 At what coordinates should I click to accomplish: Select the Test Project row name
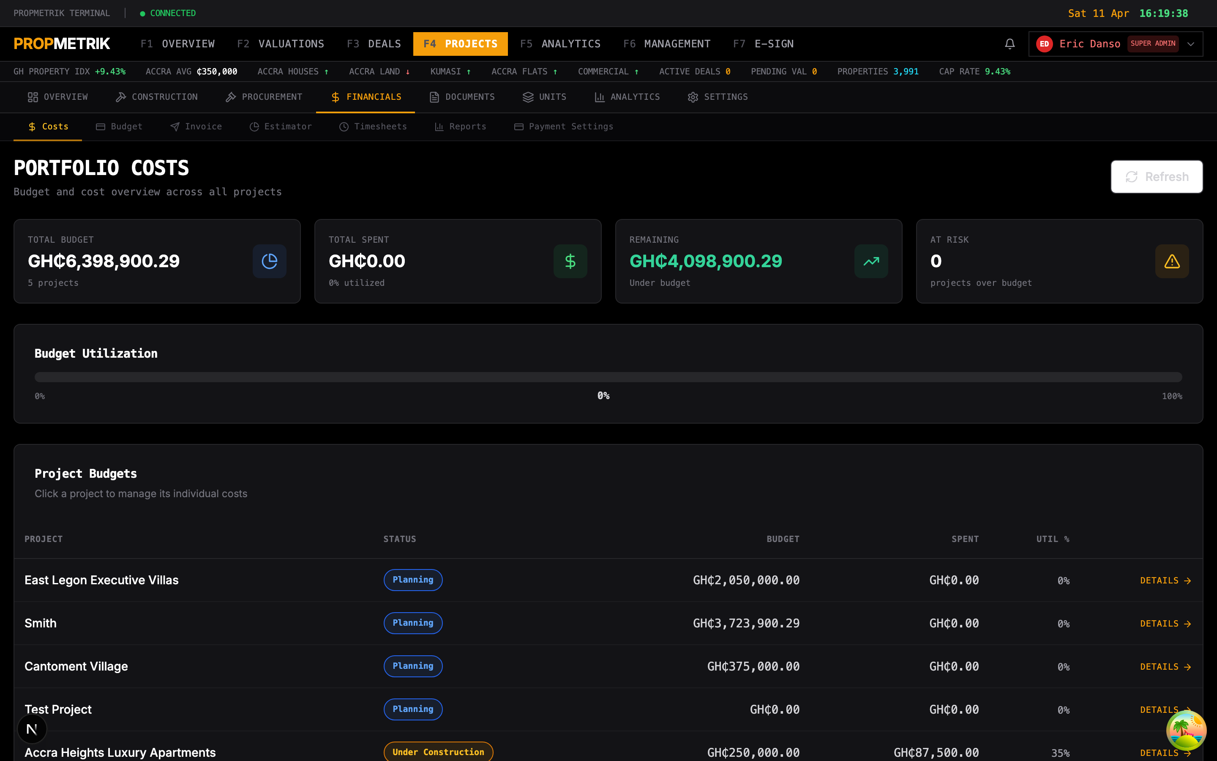[58, 709]
